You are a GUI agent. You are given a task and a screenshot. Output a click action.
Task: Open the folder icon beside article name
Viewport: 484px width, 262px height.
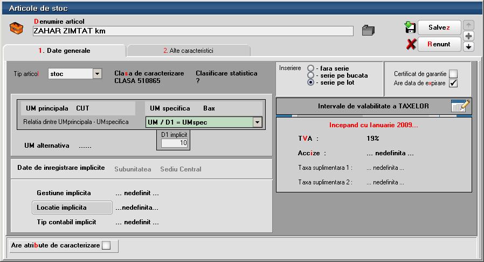tap(368, 30)
